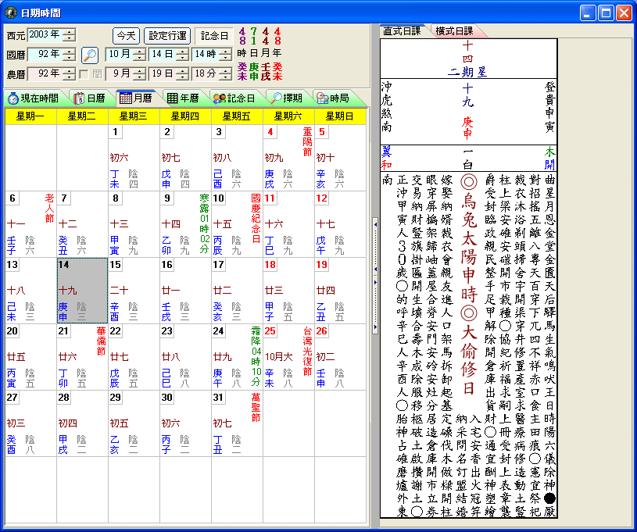The height and width of the screenshot is (532, 637).
Task: Click into the 10月 month text field
Action: click(120, 54)
